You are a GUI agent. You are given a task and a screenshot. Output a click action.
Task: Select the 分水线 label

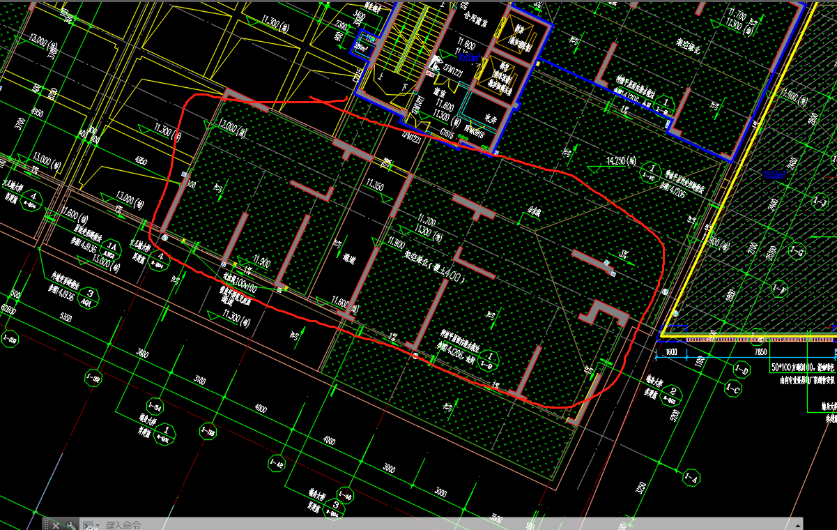(535, 211)
